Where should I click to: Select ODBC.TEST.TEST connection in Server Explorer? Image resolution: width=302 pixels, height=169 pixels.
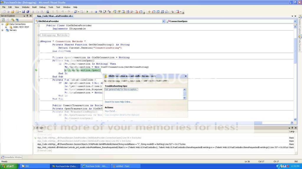[21, 27]
